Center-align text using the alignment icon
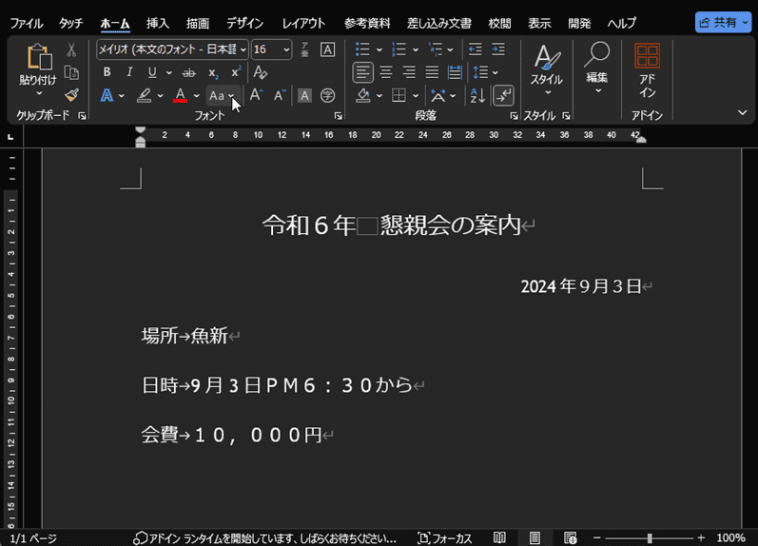The height and width of the screenshot is (546, 758). pyautogui.click(x=386, y=72)
